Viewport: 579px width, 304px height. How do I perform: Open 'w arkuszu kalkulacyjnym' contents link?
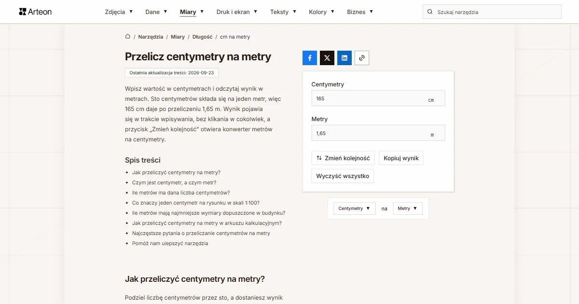tap(207, 223)
